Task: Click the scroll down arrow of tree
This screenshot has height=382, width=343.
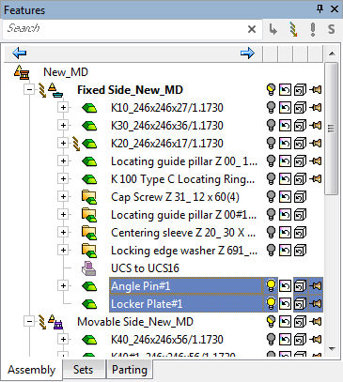Action: (x=333, y=348)
